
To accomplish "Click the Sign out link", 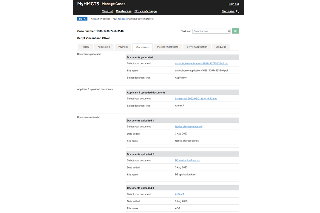I will click(234, 4).
